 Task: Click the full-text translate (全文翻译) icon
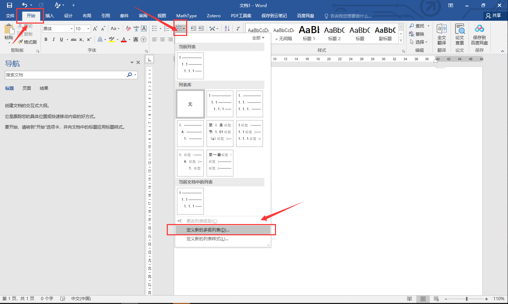(442, 29)
